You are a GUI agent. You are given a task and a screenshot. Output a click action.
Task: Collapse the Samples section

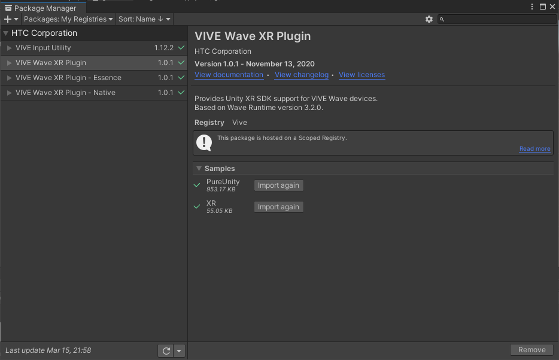199,169
